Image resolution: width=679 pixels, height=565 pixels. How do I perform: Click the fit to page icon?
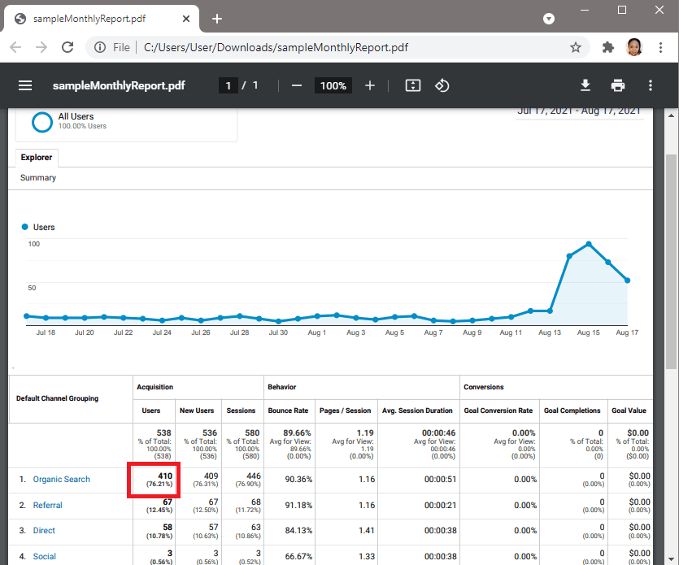pos(413,85)
